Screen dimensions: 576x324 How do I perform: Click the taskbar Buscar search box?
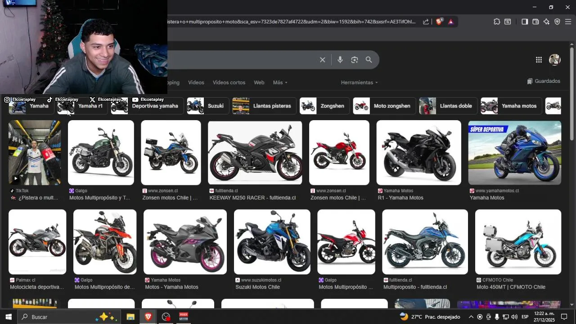69,317
